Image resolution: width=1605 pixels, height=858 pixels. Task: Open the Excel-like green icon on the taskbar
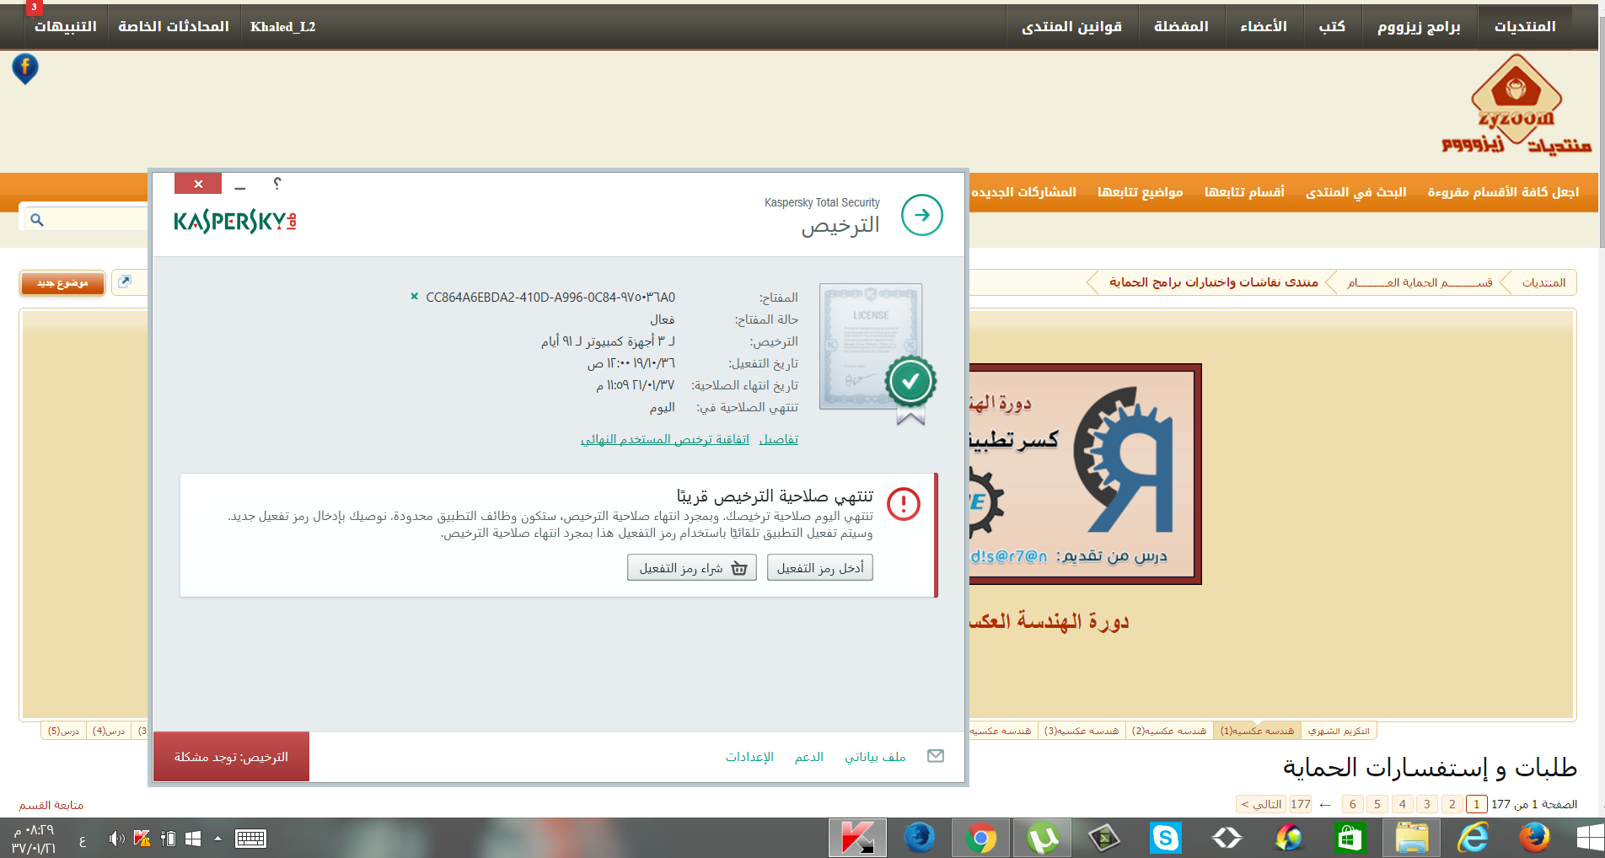click(x=1103, y=838)
